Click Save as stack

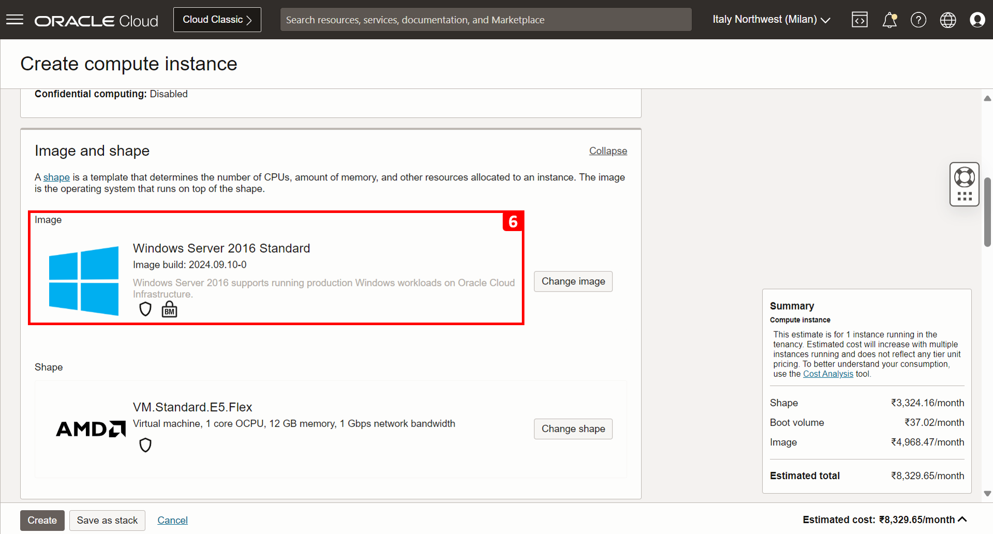point(107,520)
